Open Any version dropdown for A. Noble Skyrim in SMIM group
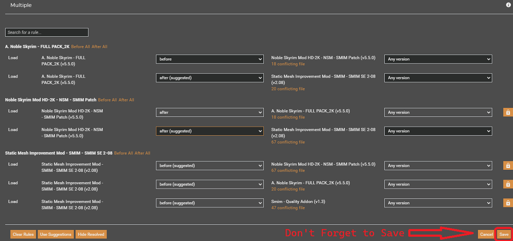Screen dimensions: 513x241 coord(438,185)
